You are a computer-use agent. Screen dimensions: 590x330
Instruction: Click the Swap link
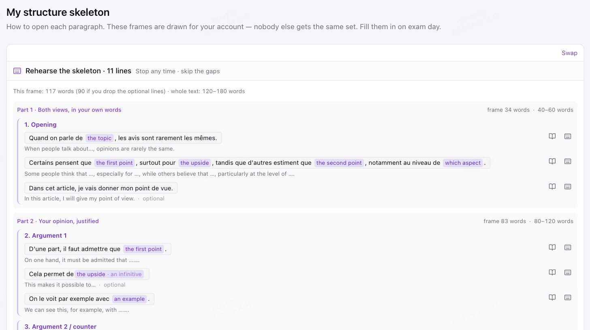point(569,53)
